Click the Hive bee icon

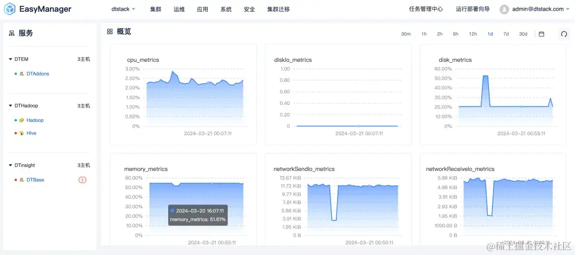tap(22, 133)
